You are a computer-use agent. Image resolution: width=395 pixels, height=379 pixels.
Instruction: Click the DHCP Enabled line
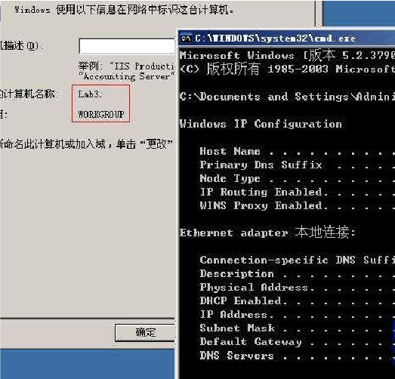(298, 301)
